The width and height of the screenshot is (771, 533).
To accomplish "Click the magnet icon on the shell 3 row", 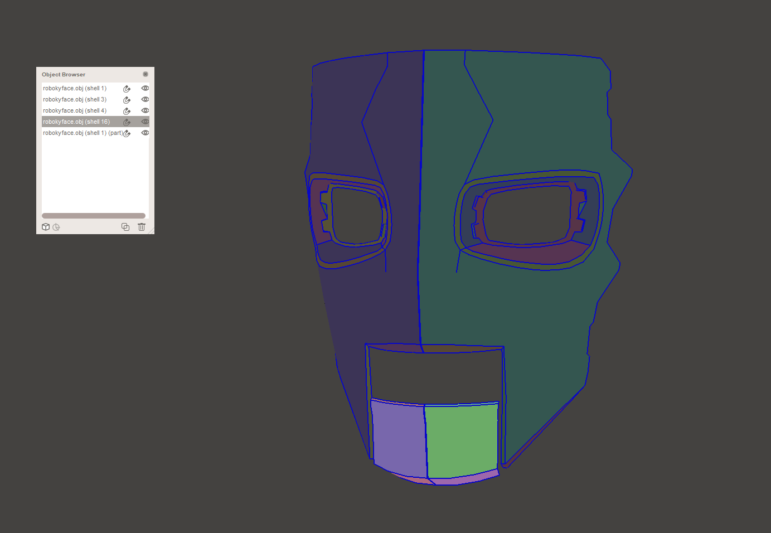I will 127,99.
